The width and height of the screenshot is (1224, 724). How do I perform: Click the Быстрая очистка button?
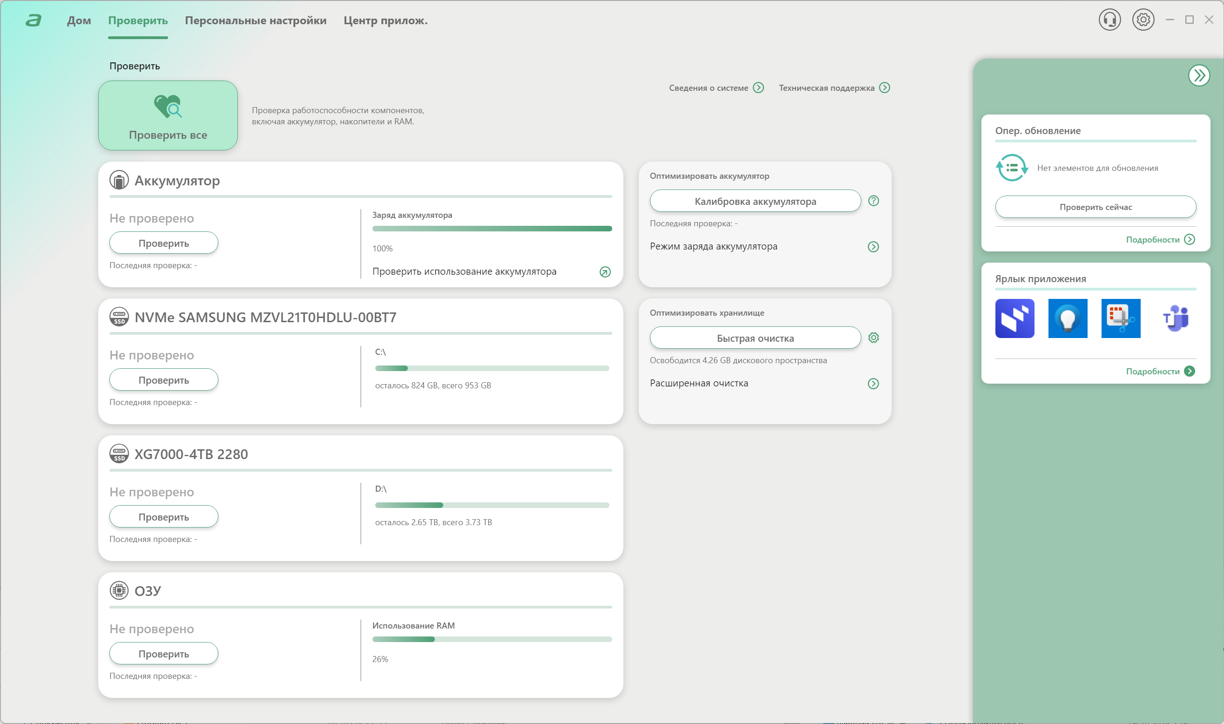(x=755, y=338)
